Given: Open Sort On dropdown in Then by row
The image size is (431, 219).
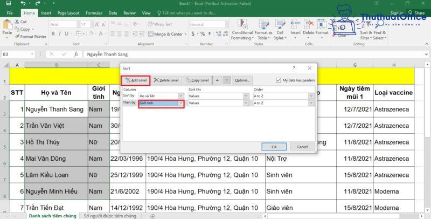Looking at the screenshot, I should click(246, 103).
